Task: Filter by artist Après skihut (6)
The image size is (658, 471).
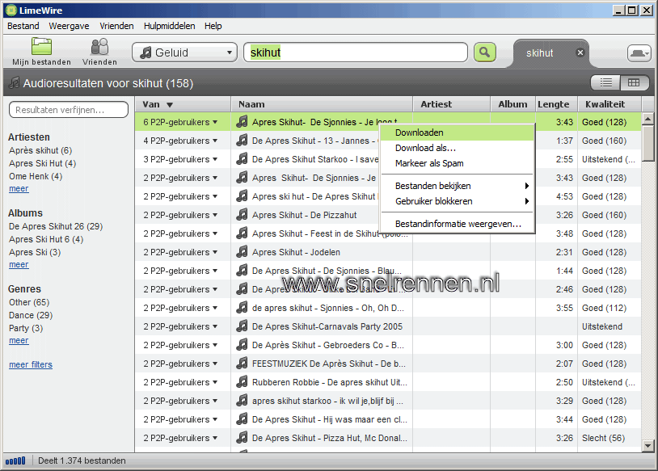Action: 40,150
